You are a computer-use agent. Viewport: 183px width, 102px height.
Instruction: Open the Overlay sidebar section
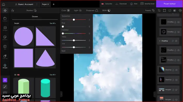click(5, 57)
